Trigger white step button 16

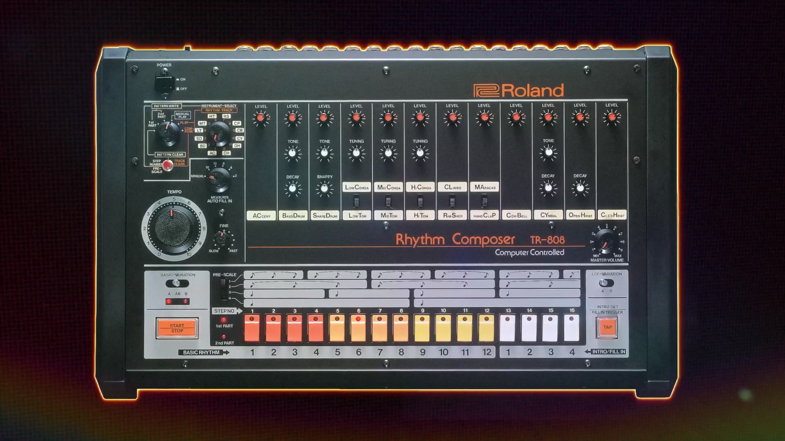[x=572, y=328]
